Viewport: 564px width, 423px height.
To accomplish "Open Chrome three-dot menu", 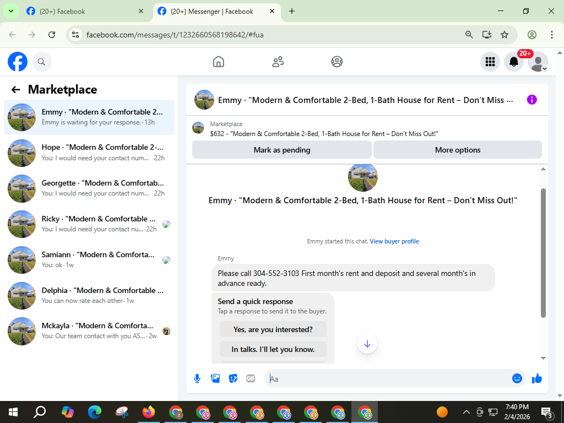I will click(552, 35).
